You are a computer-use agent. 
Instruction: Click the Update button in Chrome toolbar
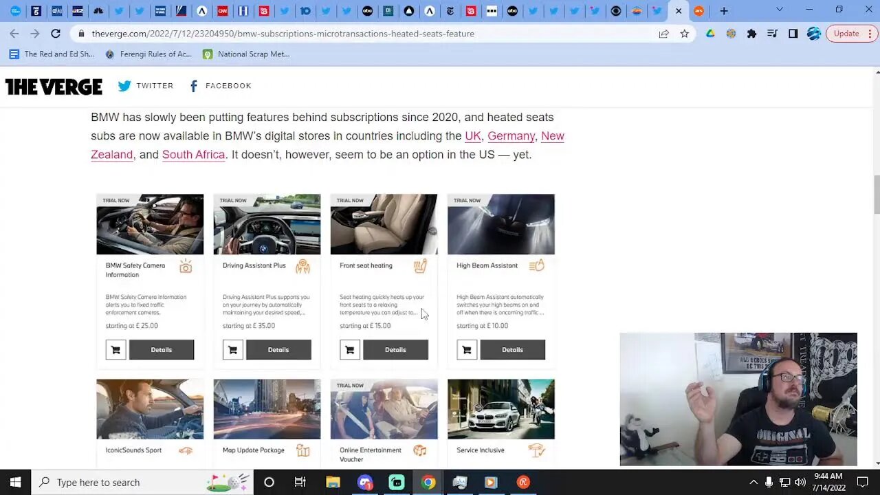coord(852,34)
